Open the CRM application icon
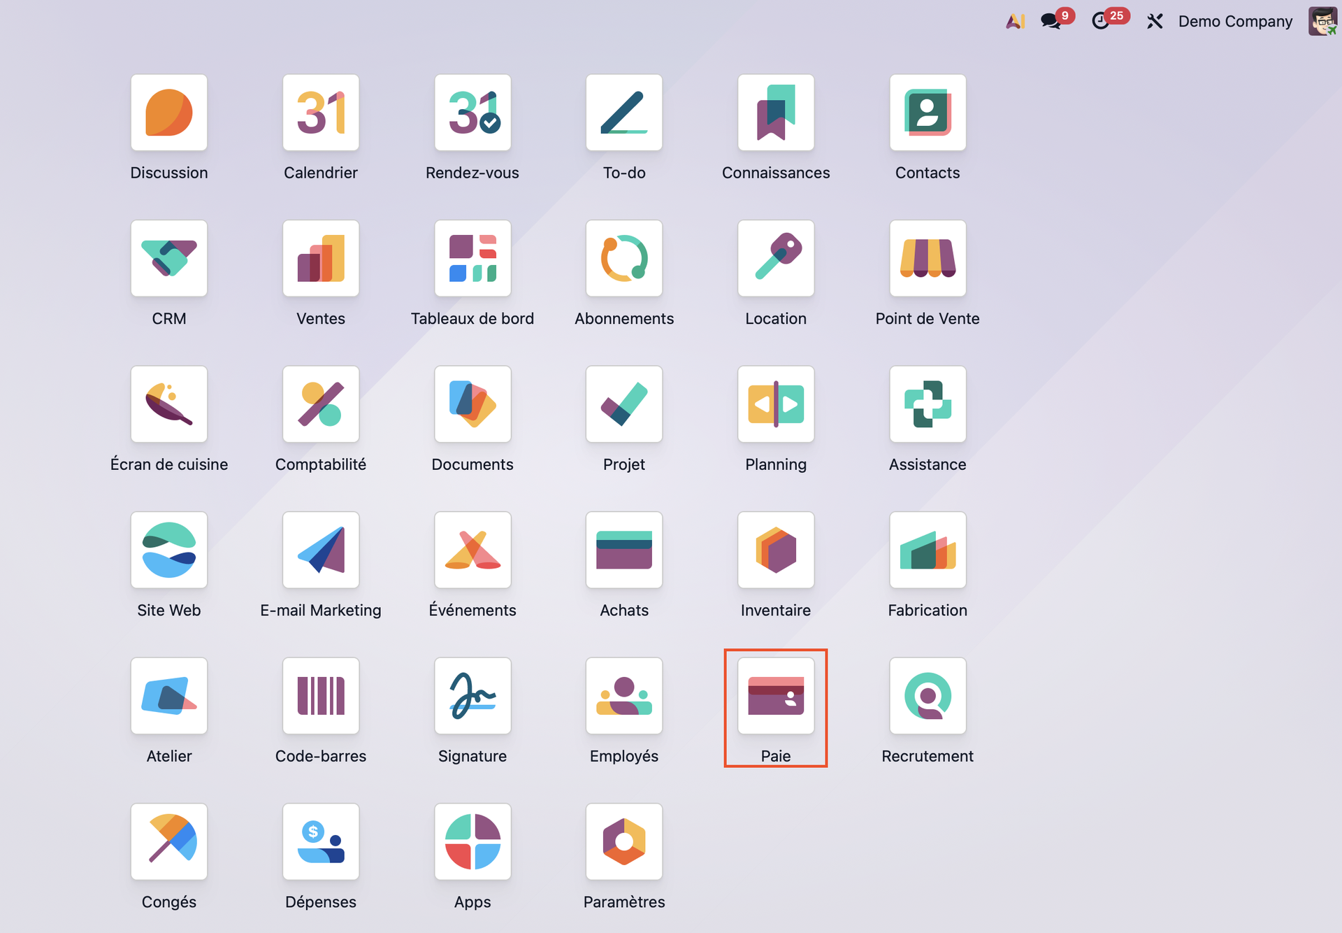The image size is (1342, 933). (x=168, y=259)
